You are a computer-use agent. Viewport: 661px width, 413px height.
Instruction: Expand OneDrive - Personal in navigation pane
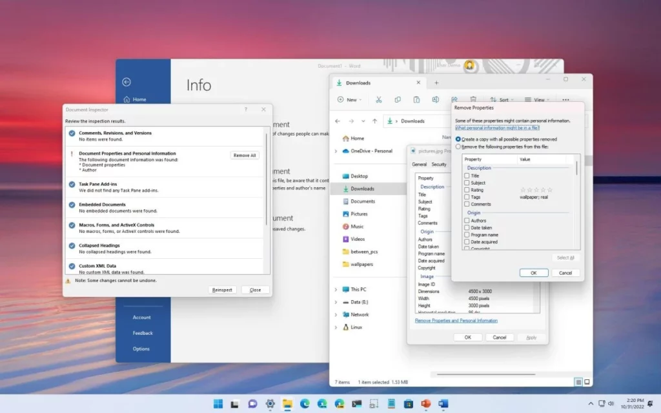[336, 151]
